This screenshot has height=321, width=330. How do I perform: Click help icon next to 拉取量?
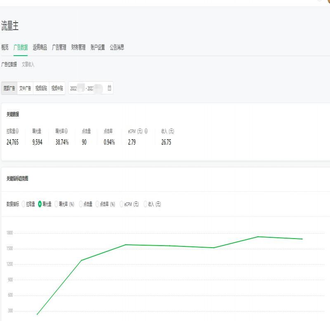pyautogui.click(x=17, y=131)
